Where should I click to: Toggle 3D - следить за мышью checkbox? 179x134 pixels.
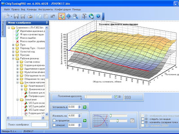[x=143, y=119]
